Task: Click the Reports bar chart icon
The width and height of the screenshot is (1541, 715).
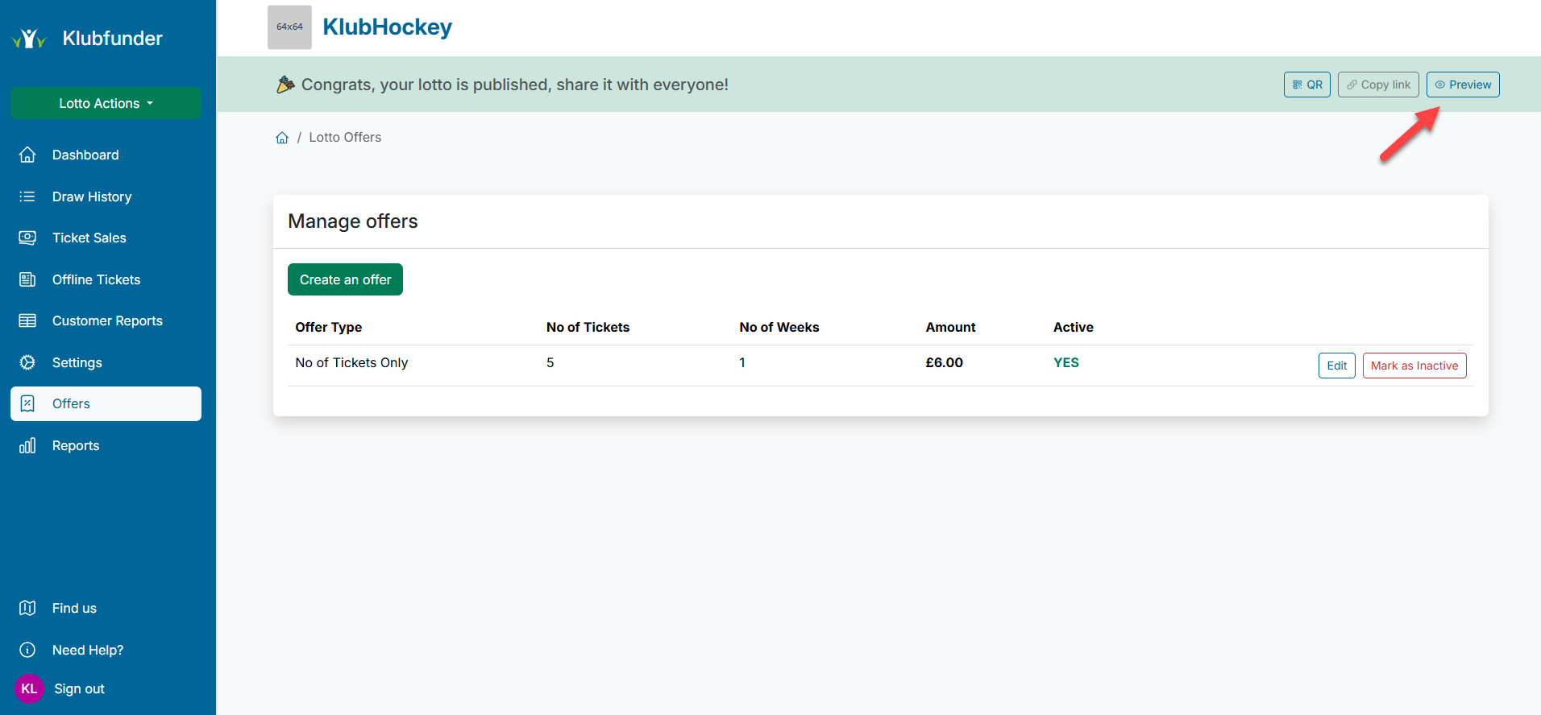Action: click(x=27, y=445)
